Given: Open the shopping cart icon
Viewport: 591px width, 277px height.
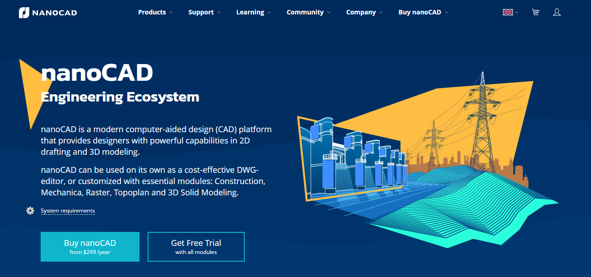Looking at the screenshot, I should [535, 13].
